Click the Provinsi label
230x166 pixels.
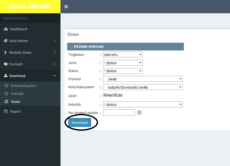click(75, 79)
